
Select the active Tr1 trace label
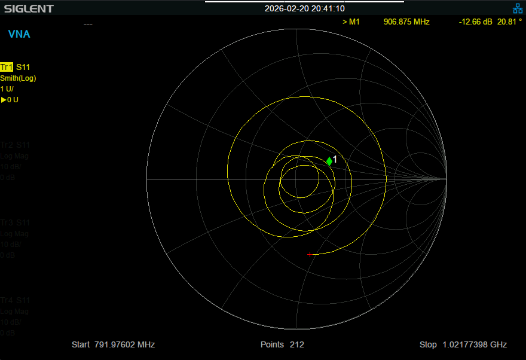[x=8, y=67]
